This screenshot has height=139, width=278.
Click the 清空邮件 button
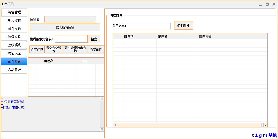click(96, 49)
